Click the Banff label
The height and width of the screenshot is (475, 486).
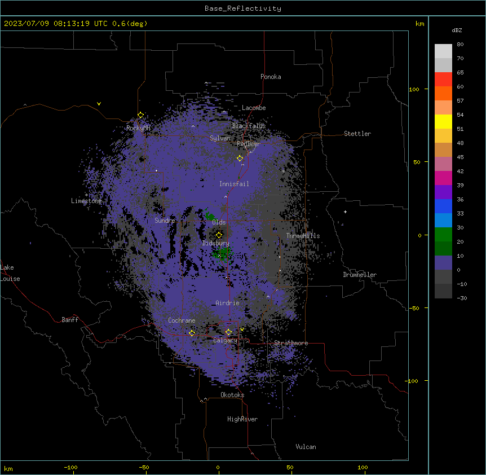coord(70,320)
